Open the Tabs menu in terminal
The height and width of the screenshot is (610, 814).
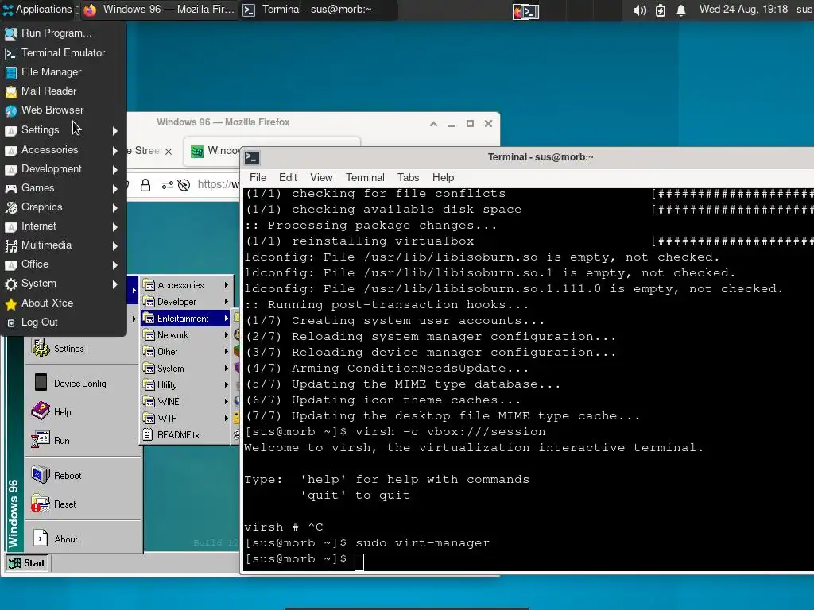pos(408,177)
